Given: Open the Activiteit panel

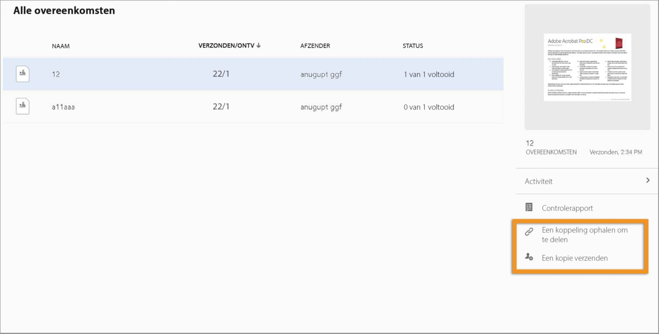Looking at the screenshot, I should pyautogui.click(x=539, y=181).
